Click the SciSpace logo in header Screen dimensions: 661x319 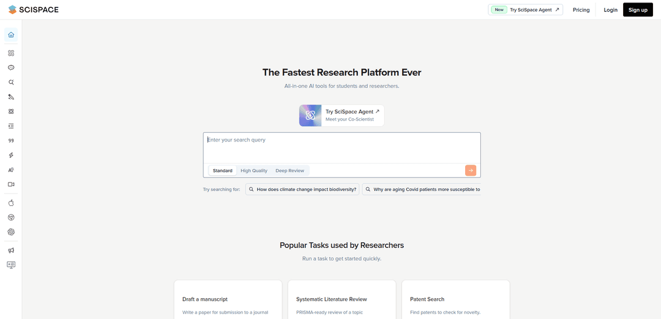[33, 10]
